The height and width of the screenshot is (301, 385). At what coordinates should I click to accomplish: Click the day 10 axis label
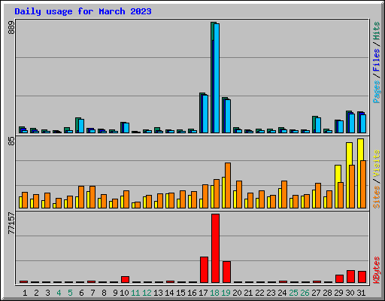coord(124,293)
